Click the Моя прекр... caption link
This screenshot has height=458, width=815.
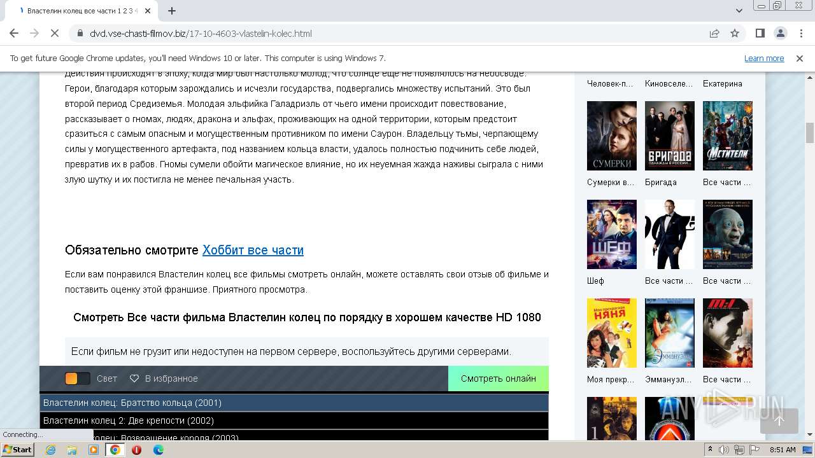[x=611, y=379]
